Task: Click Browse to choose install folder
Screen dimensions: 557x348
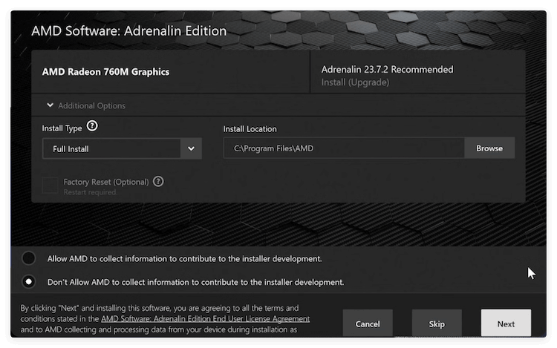Action: [x=489, y=148]
